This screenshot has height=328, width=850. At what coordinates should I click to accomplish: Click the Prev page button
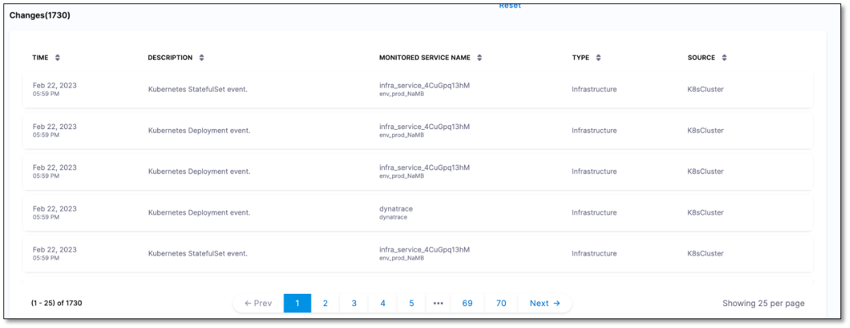(x=258, y=303)
